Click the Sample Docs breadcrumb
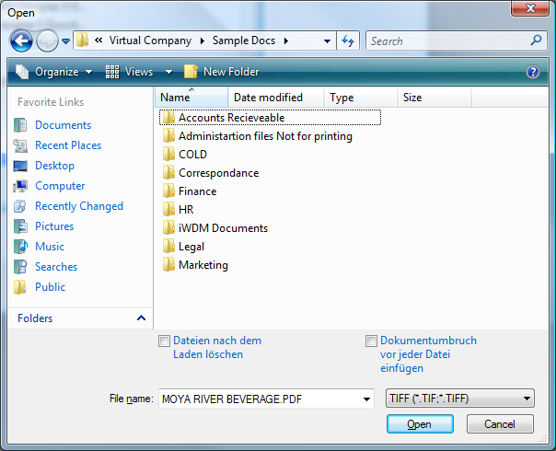 244,40
